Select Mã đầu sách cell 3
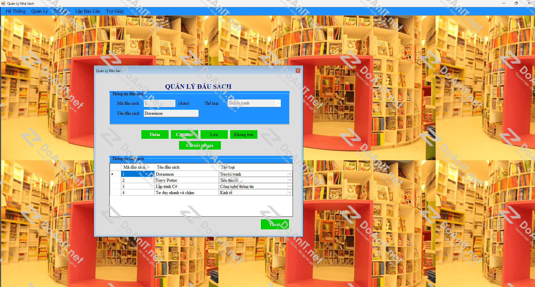535x287 pixels. [138, 186]
